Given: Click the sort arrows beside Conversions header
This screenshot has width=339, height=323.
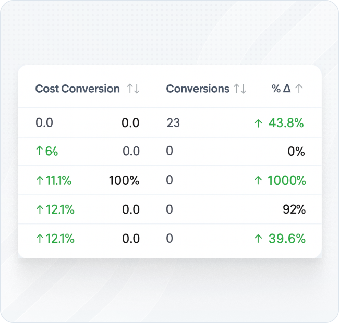Looking at the screenshot, I should (x=240, y=89).
